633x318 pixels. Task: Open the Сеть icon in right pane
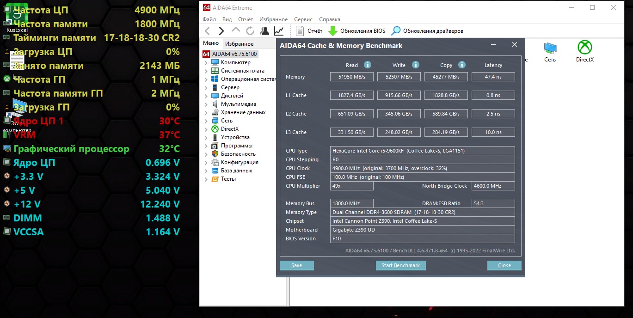point(550,51)
